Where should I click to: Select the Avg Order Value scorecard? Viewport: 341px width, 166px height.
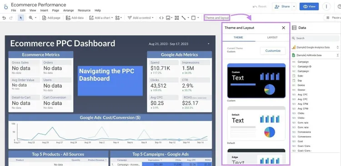(25, 85)
